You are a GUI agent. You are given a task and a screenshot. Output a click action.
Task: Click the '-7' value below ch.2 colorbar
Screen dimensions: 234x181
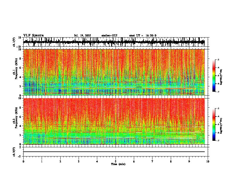pos(218,140)
